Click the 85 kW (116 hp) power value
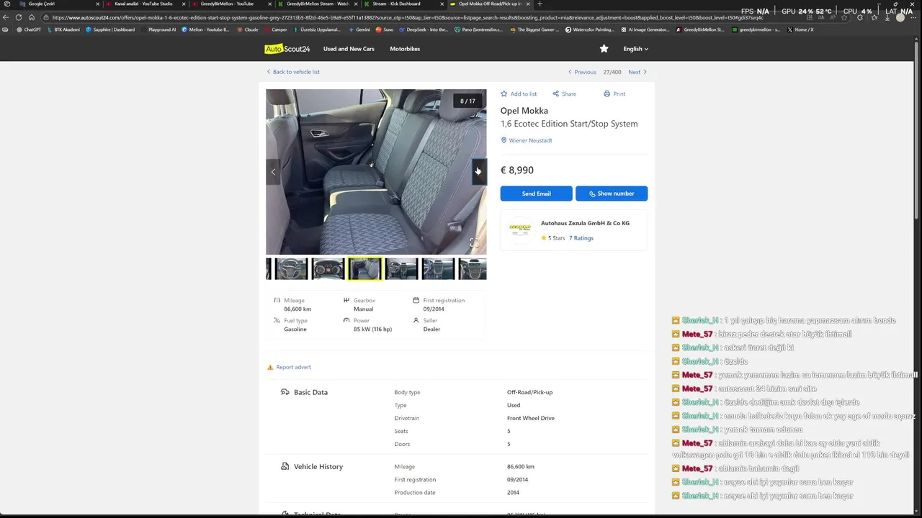 pyautogui.click(x=372, y=330)
